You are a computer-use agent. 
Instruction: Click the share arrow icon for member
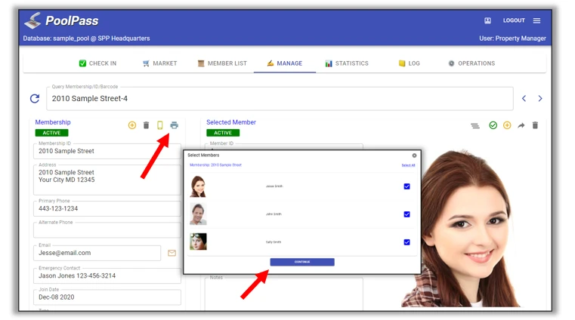521,125
